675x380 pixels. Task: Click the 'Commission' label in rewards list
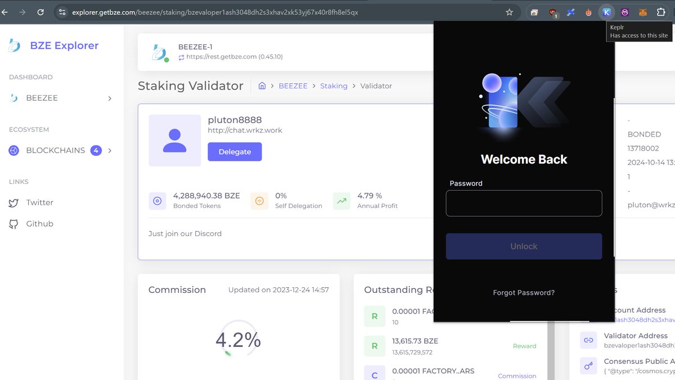[517, 376]
